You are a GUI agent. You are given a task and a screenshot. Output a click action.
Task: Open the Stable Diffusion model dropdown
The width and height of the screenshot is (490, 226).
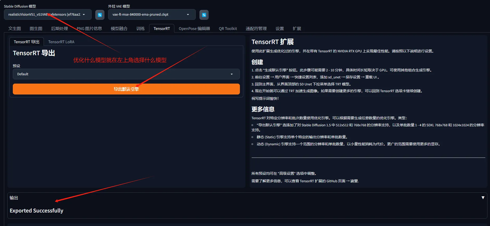pyautogui.click(x=48, y=15)
